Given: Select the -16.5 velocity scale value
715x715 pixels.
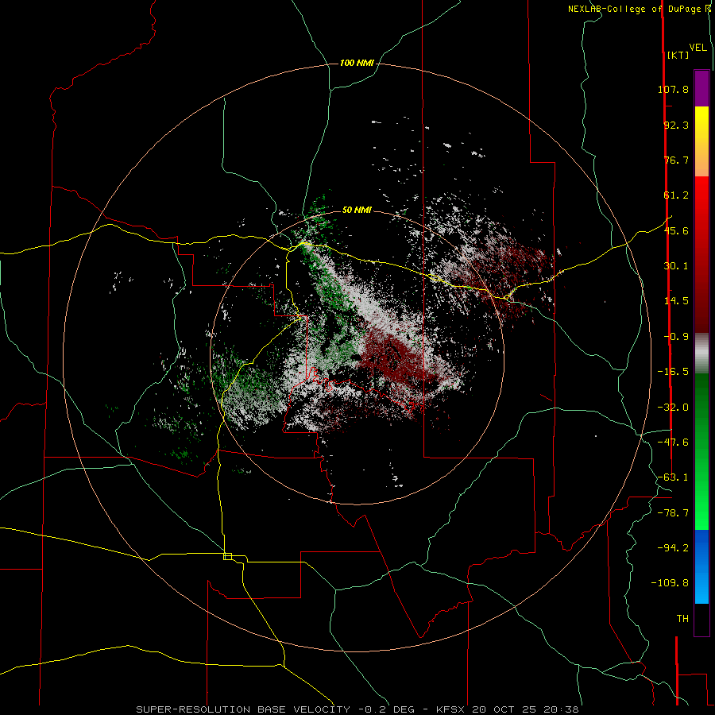Looking at the screenshot, I should [673, 372].
